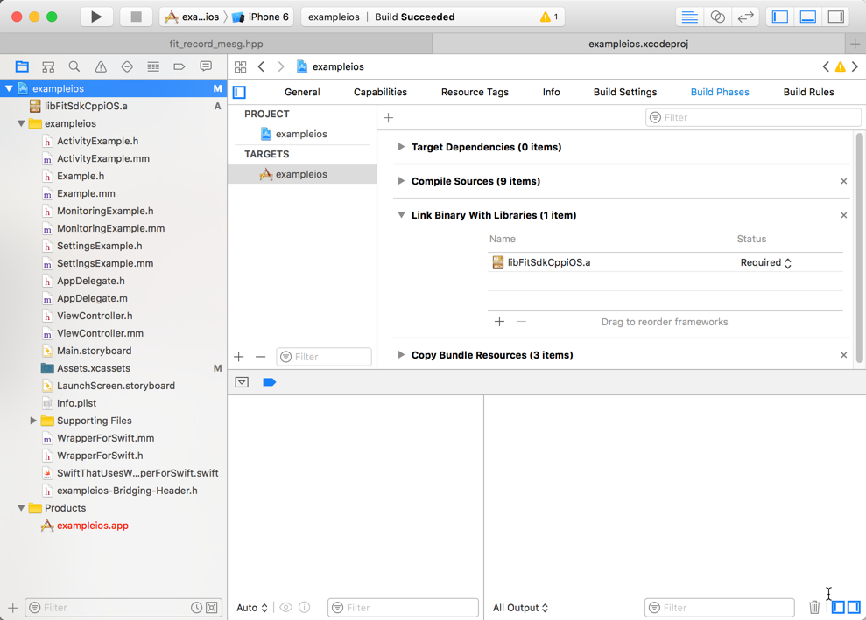Add a new target

click(x=238, y=357)
